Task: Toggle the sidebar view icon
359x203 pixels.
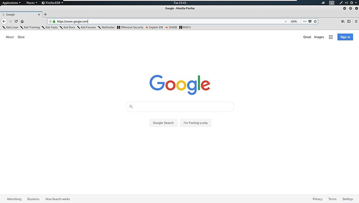Action: (x=349, y=21)
